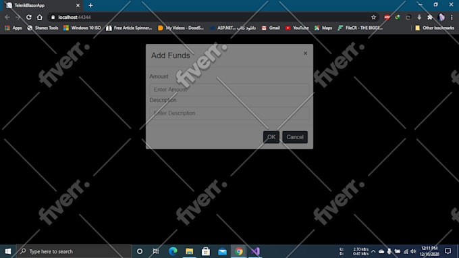Open the network status icon
The height and width of the screenshot is (258, 459).
(x=406, y=251)
